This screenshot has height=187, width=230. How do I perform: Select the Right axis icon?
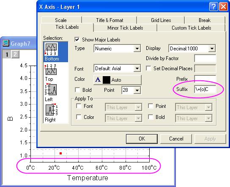pyautogui.click(x=51, y=110)
